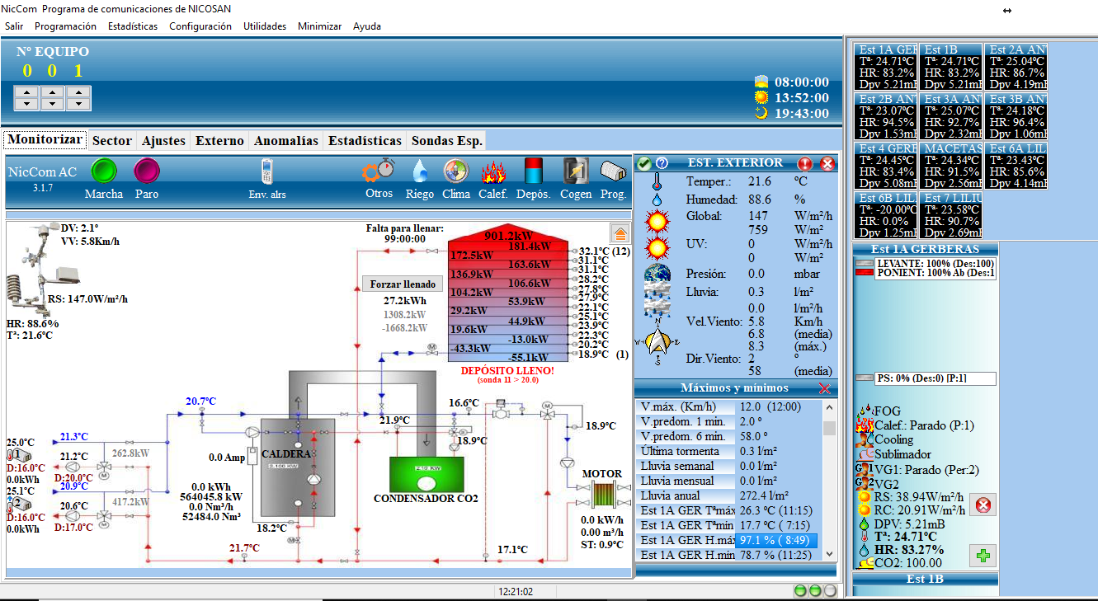Select highlighted Est 1A GER H.máx value

775,541
